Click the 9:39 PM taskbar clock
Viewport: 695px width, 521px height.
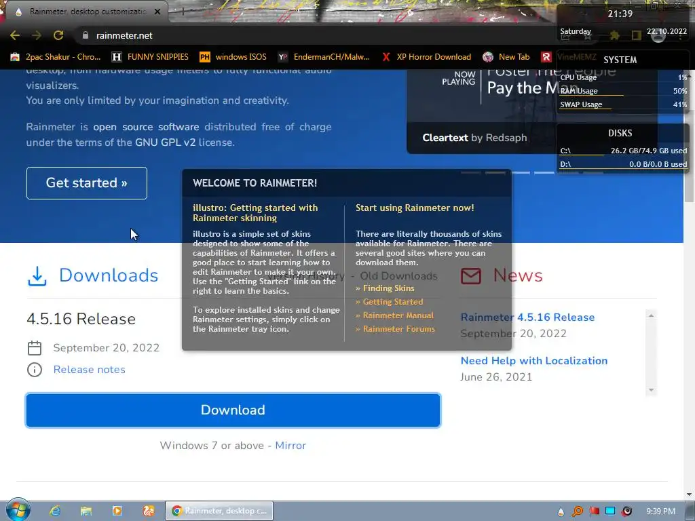[x=660, y=512]
